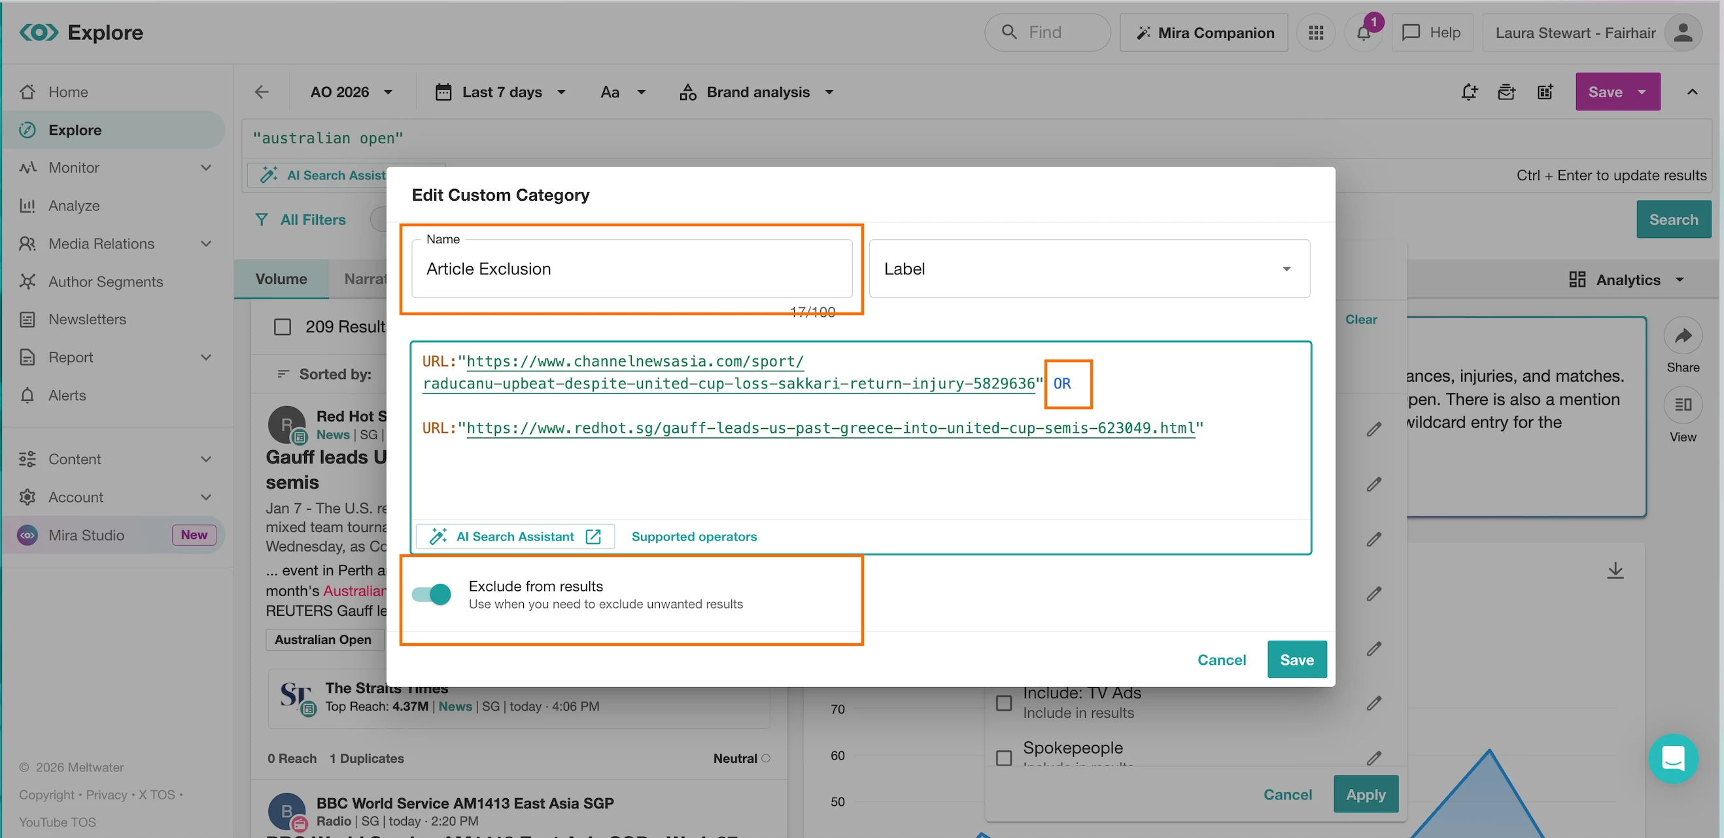Edit the Spokepeople category with the pencil icon
This screenshot has height=838, width=1724.
click(1374, 758)
